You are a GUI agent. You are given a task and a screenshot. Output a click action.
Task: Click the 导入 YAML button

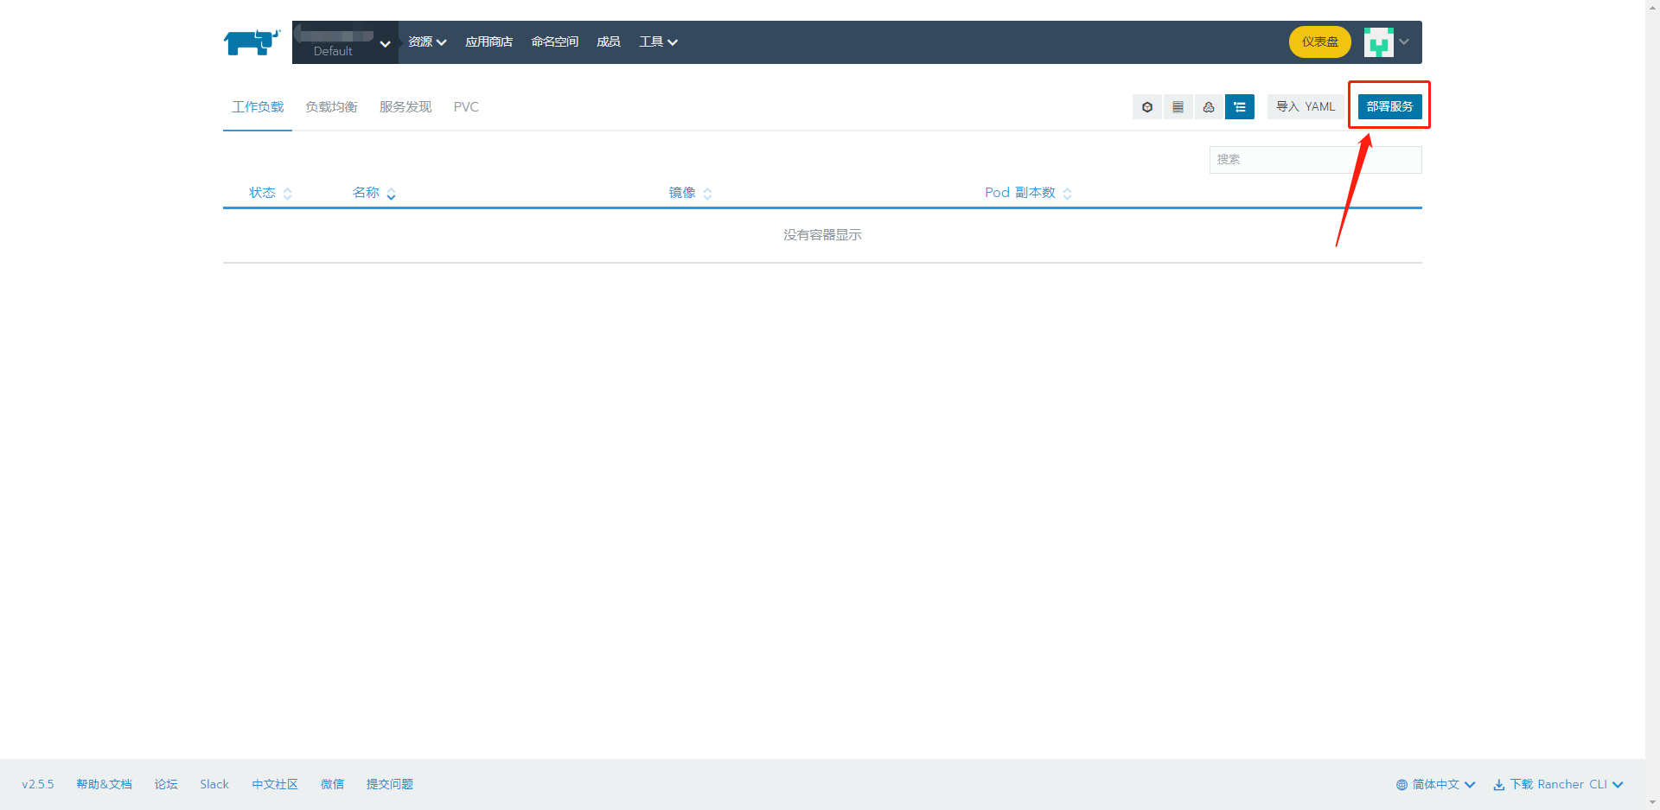click(x=1306, y=107)
